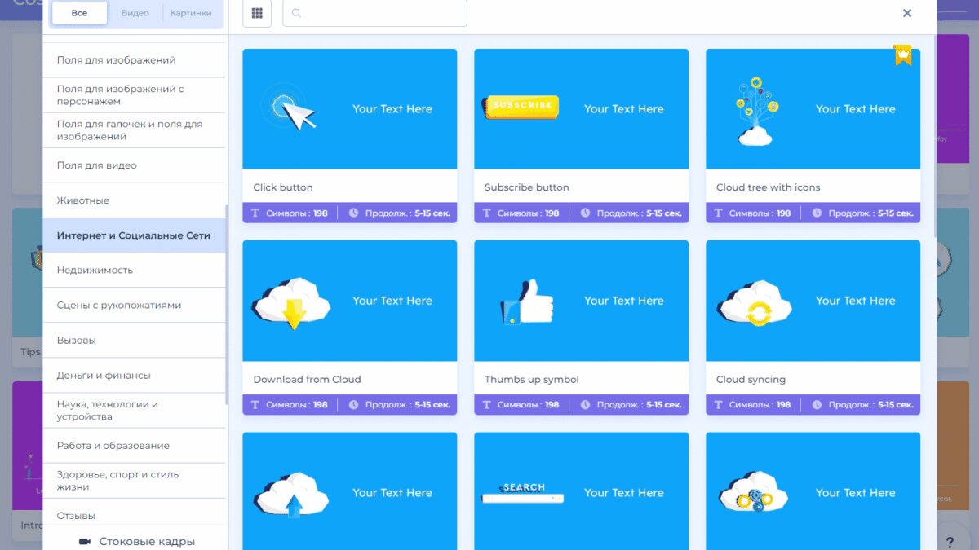Click the stock footage camera icon

tap(84, 541)
